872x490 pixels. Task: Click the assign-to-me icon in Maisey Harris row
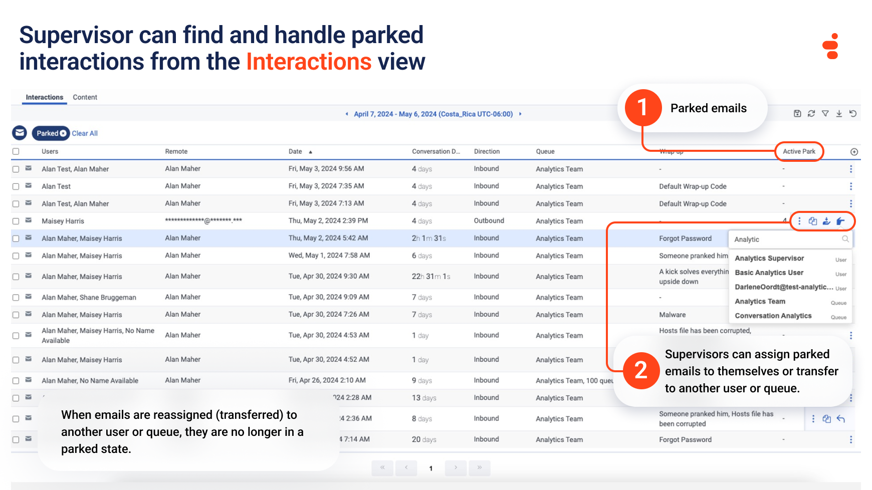827,221
